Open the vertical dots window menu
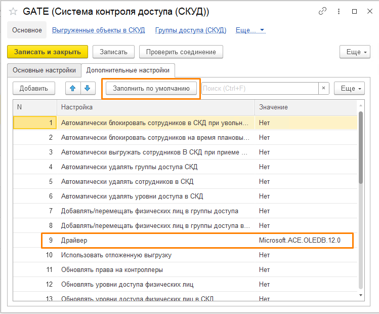The width and height of the screenshot is (379, 314). pos(339,11)
